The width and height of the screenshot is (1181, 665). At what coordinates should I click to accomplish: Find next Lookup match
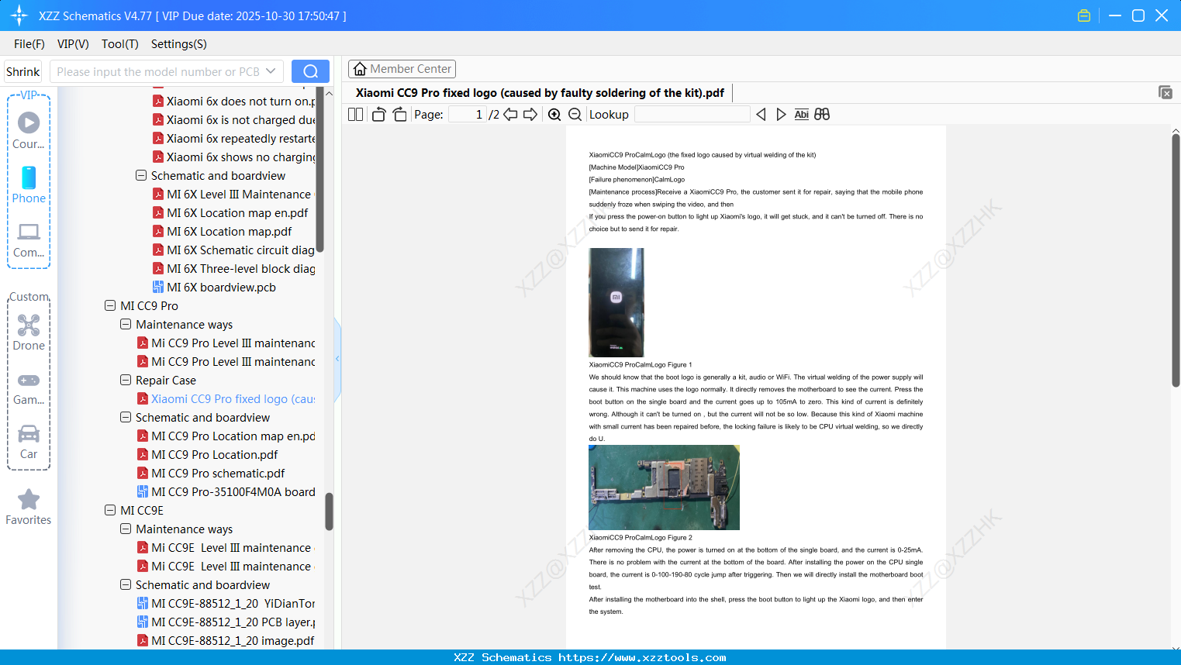[781, 115]
